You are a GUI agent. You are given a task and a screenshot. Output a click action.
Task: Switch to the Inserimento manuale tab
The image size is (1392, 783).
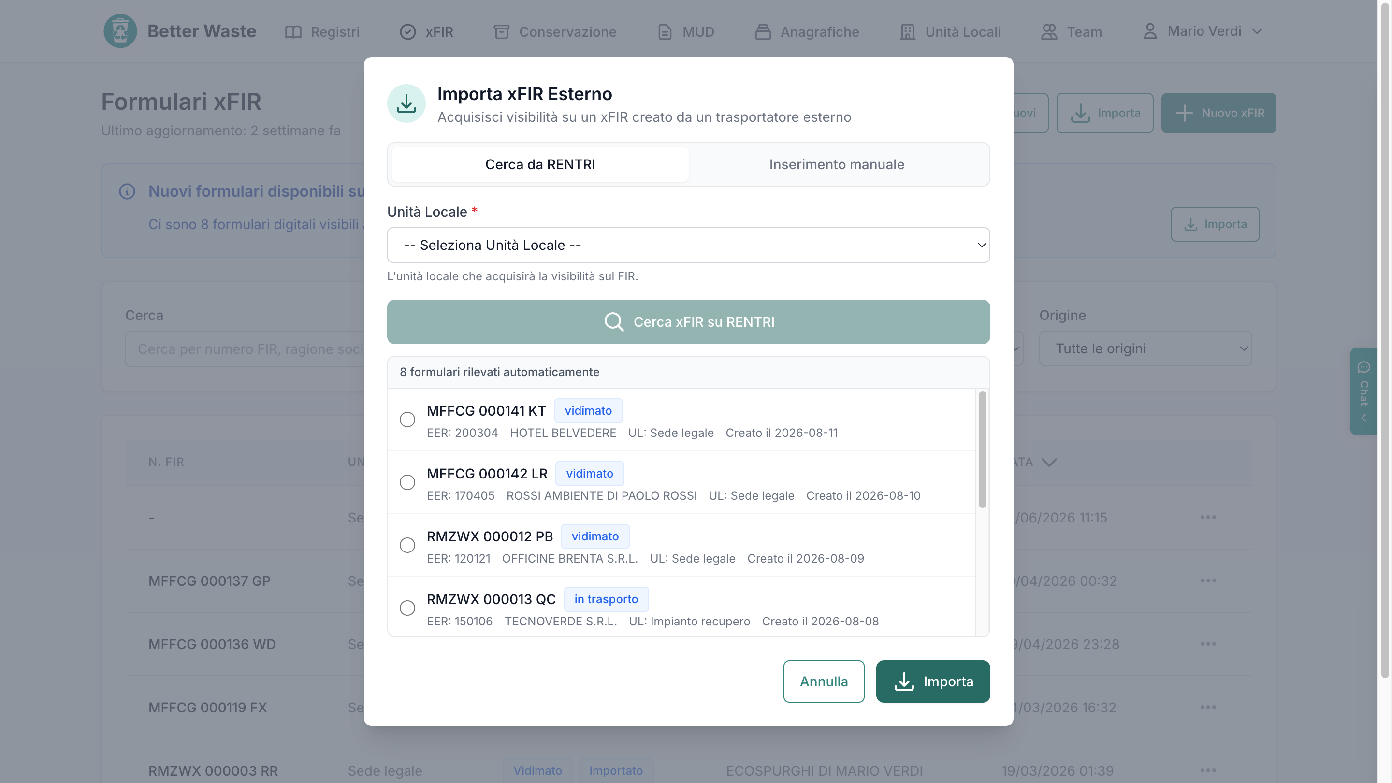[x=837, y=164]
